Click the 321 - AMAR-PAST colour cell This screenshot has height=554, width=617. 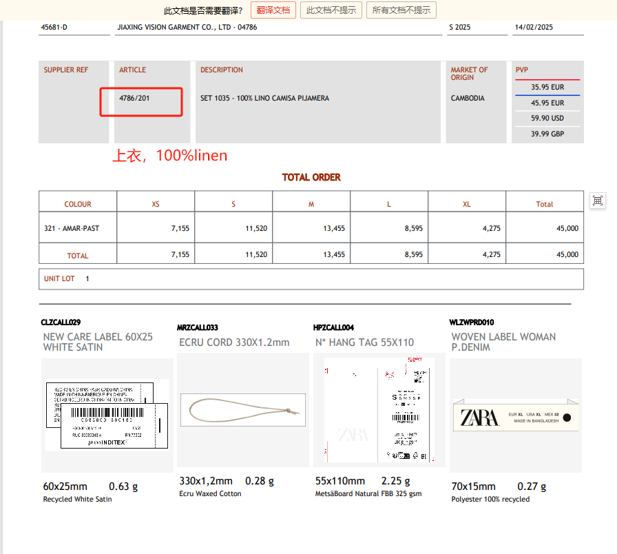72,228
